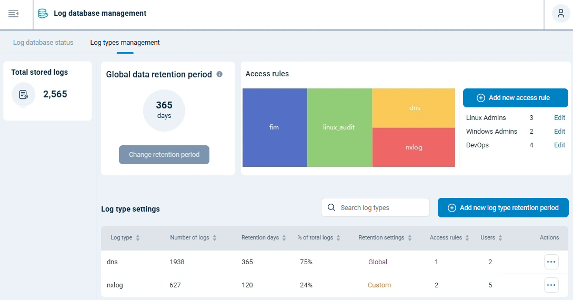This screenshot has height=300, width=573.
Task: Switch to Log database status tab
Action: point(43,43)
